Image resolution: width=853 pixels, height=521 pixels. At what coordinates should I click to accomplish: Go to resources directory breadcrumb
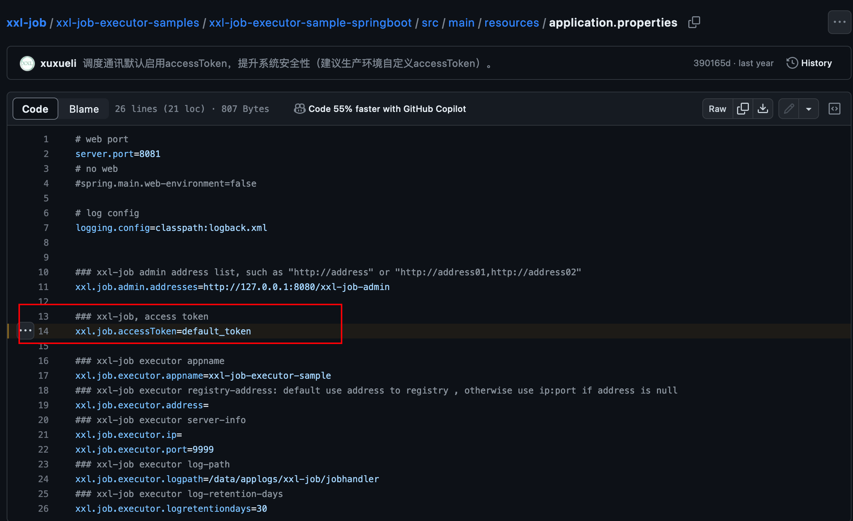pyautogui.click(x=511, y=23)
